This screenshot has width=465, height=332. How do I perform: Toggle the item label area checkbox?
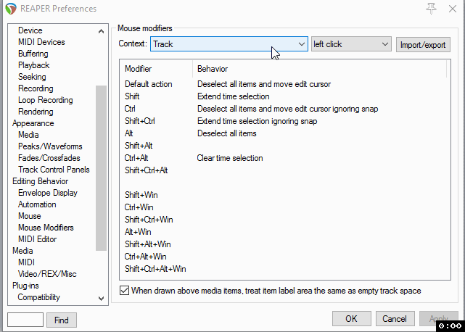124,291
